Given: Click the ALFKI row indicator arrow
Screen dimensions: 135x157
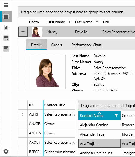Looking at the screenshot, I should click(23, 114).
